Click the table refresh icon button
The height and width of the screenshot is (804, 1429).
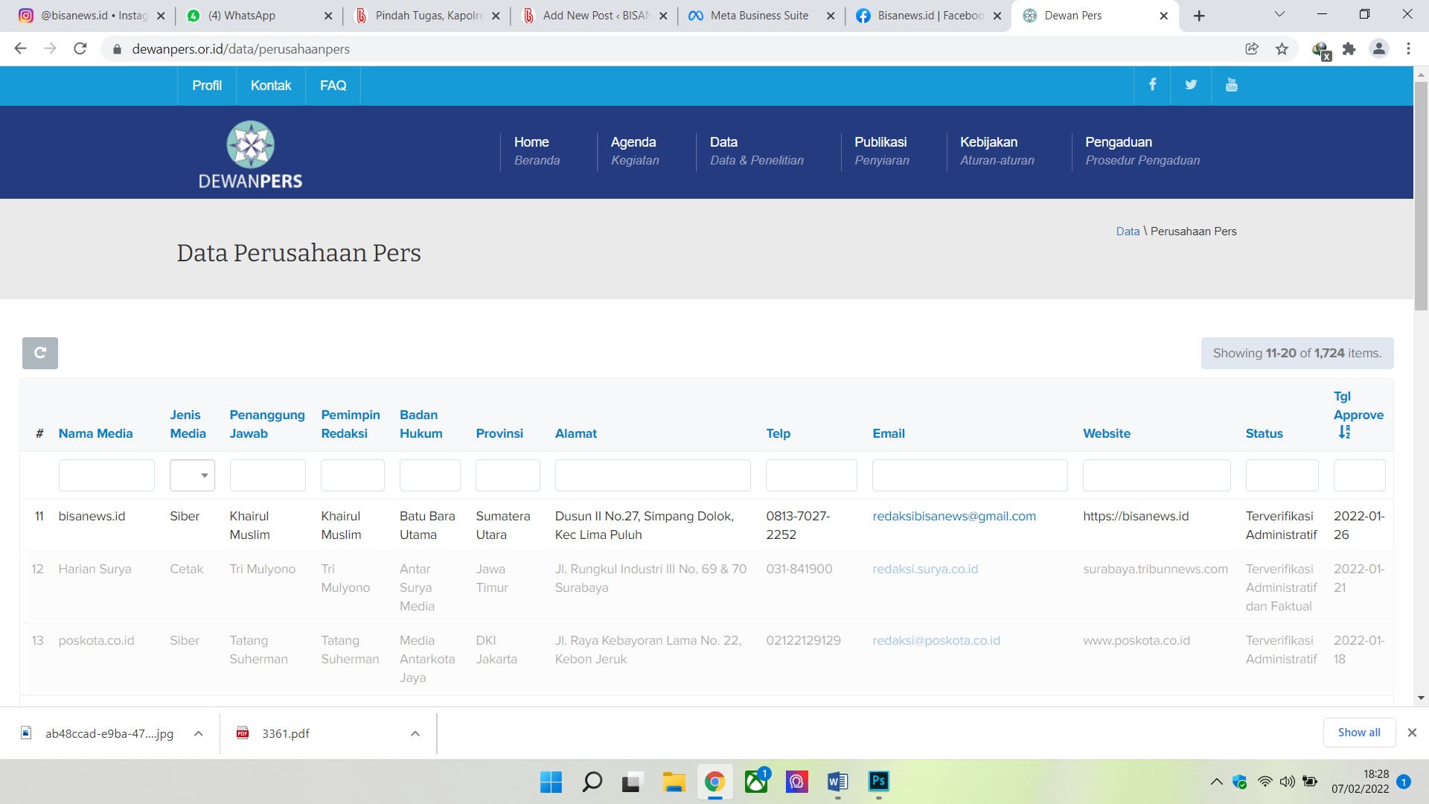click(x=40, y=353)
